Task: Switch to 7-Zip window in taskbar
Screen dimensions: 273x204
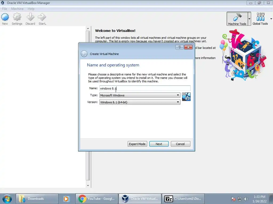Action: pyautogui.click(x=183, y=199)
